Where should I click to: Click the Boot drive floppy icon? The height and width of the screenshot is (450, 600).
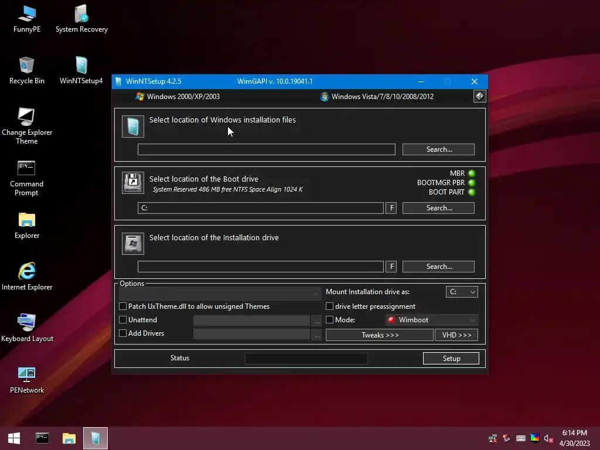[133, 183]
